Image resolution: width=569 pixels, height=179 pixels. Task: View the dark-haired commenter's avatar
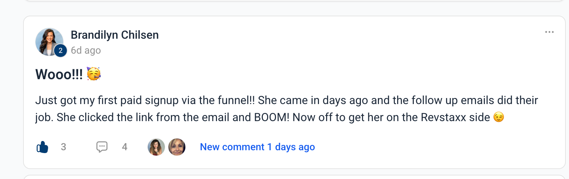pos(156,147)
